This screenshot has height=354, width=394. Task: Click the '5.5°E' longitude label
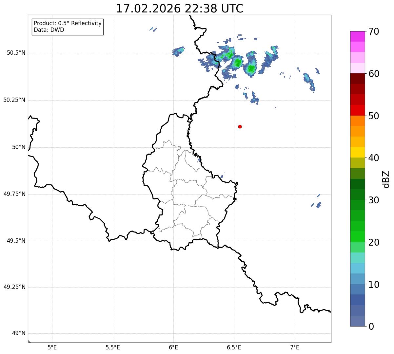113,347
